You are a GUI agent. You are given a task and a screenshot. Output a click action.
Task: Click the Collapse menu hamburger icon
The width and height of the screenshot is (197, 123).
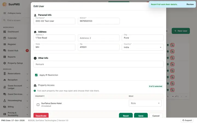(x=5, y=13)
